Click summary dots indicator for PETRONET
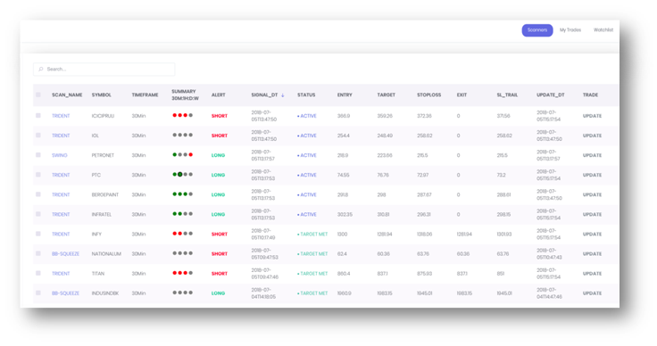Image resolution: width=657 pixels, height=346 pixels. coord(183,154)
